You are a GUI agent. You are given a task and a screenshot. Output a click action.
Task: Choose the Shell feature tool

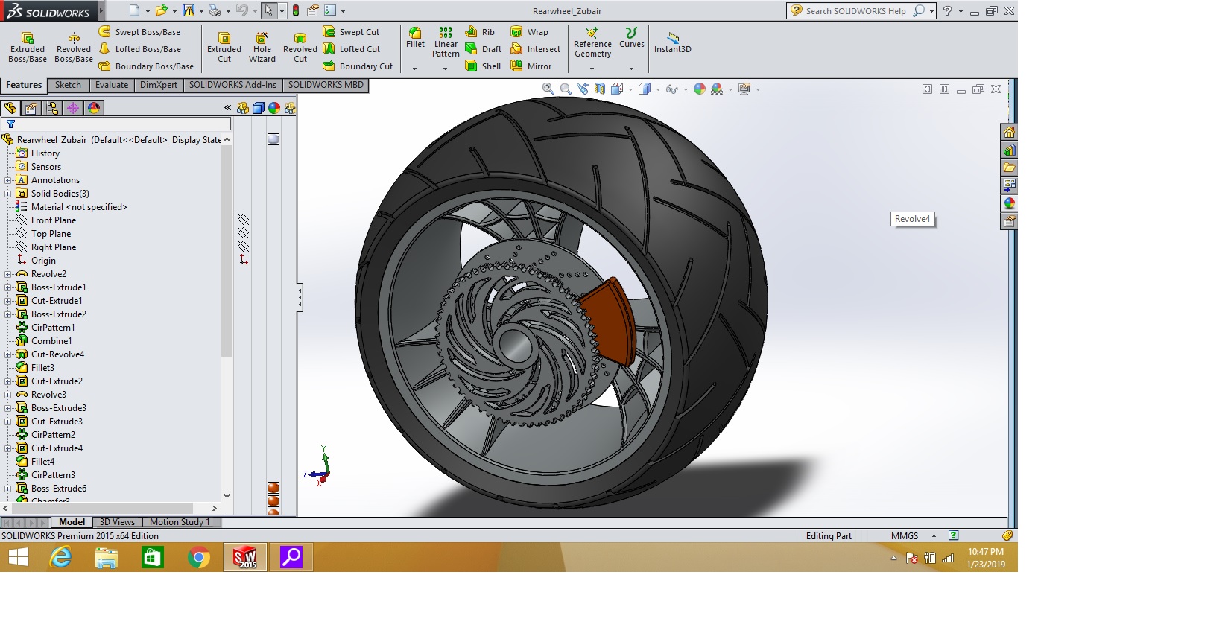pyautogui.click(x=483, y=66)
